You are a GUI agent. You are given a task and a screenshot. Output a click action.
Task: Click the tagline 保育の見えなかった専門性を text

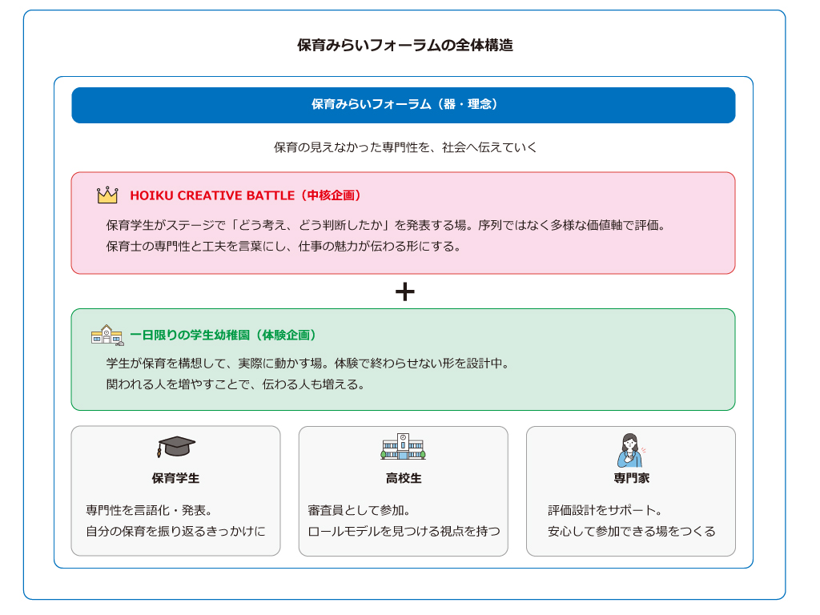[404, 147]
